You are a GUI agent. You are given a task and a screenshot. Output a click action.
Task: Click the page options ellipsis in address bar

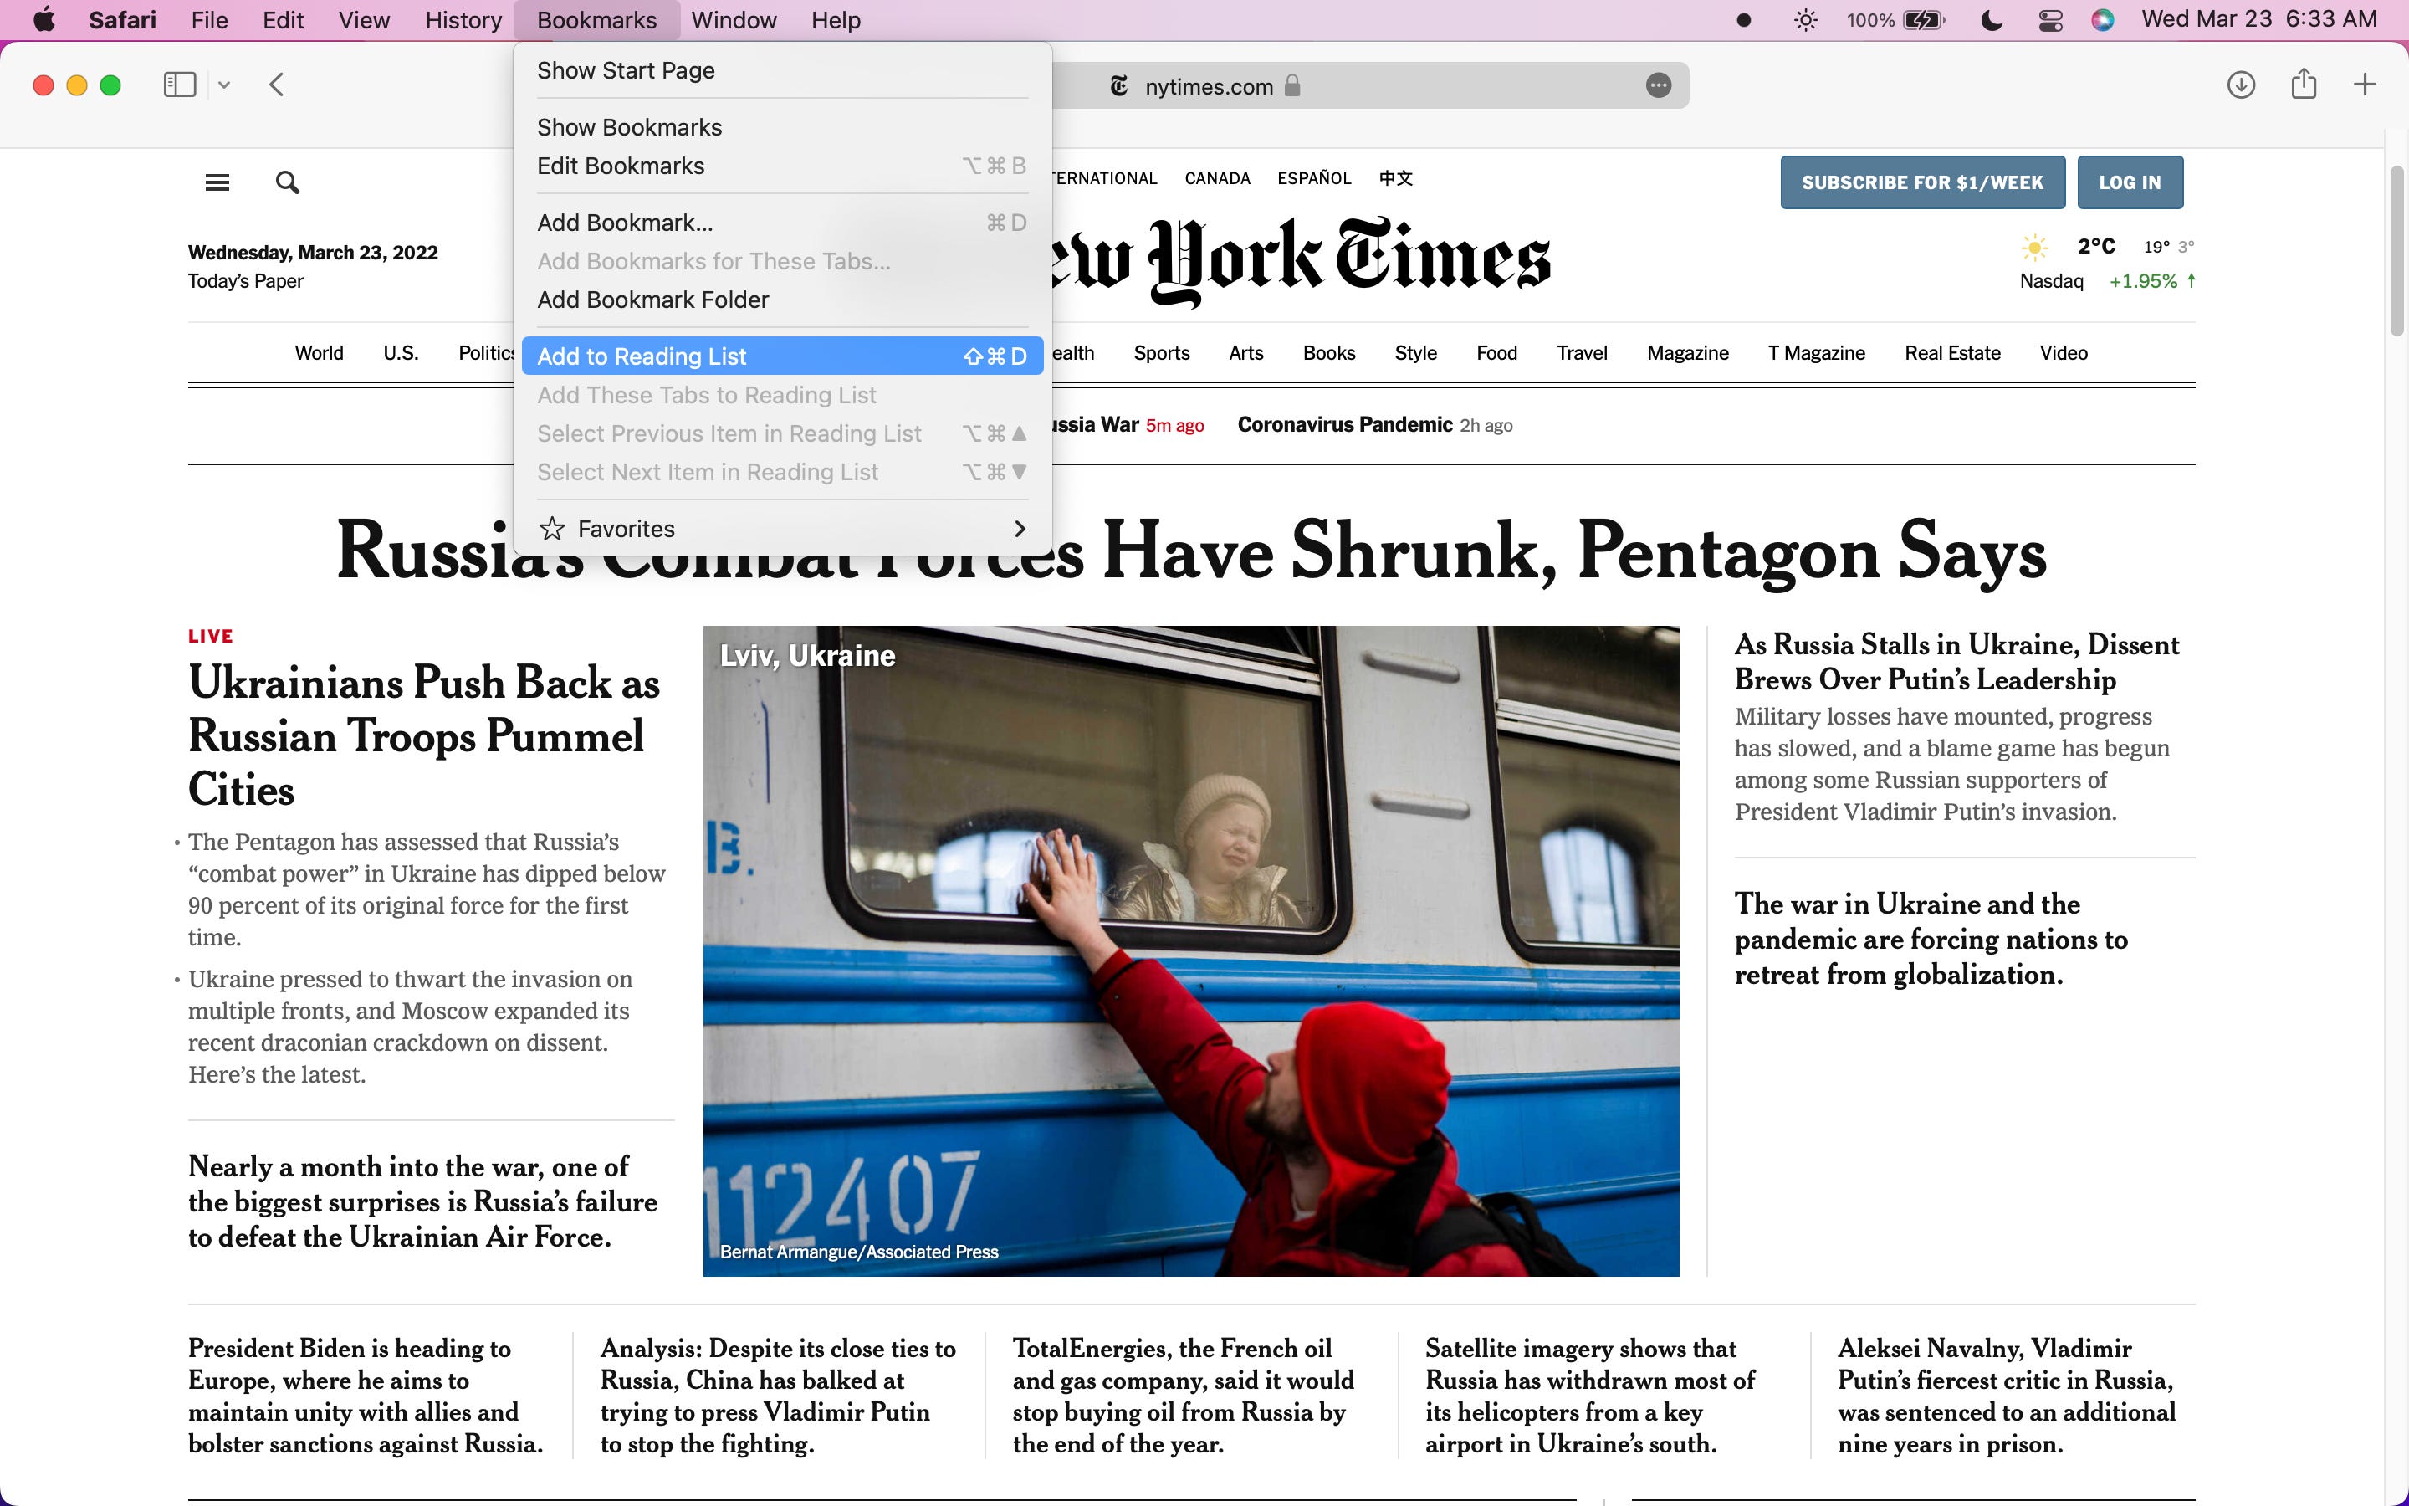1657,85
